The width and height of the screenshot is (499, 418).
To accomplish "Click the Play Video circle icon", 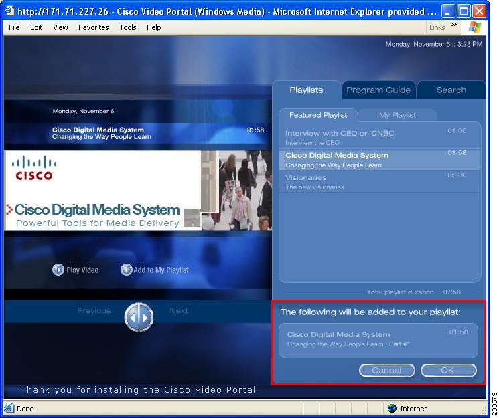I will [58, 270].
